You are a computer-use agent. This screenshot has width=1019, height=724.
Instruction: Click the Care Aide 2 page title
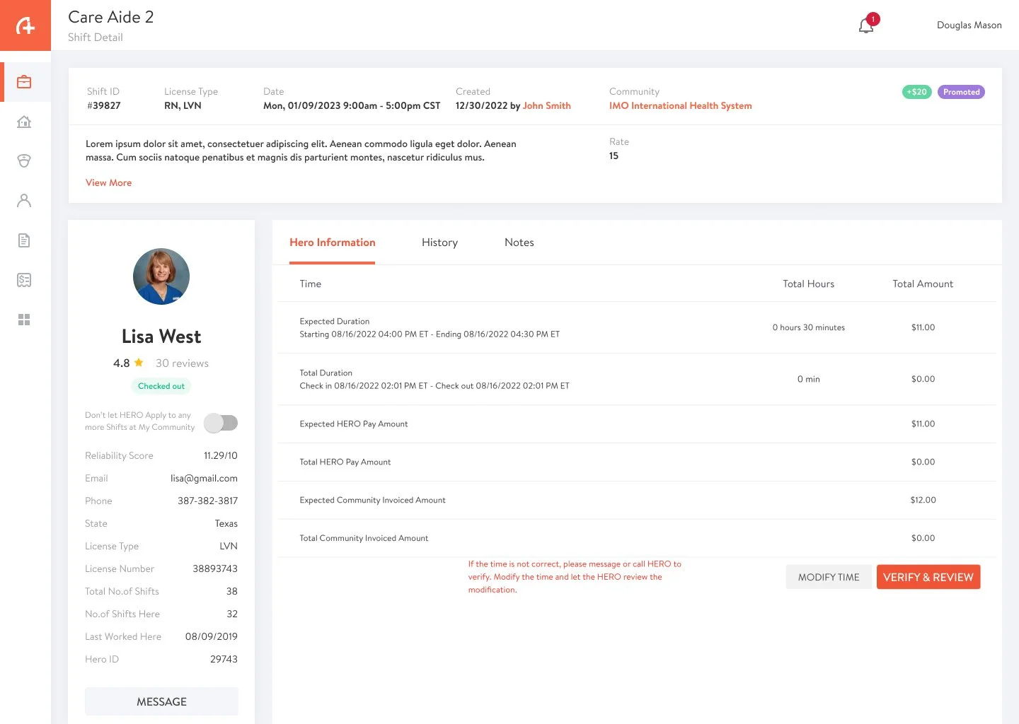point(111,17)
